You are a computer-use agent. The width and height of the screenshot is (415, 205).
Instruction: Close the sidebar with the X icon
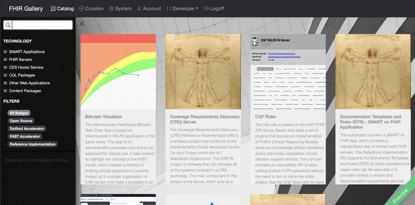82,23
